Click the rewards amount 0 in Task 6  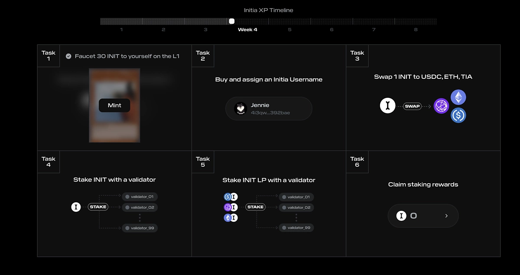point(413,216)
